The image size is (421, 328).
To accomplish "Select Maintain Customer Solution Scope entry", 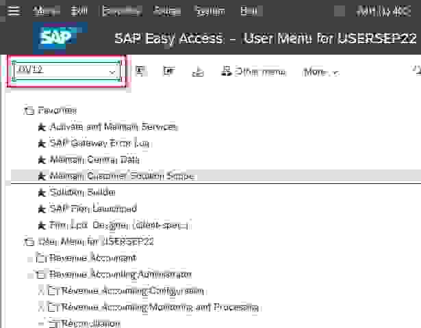I will point(122,176).
